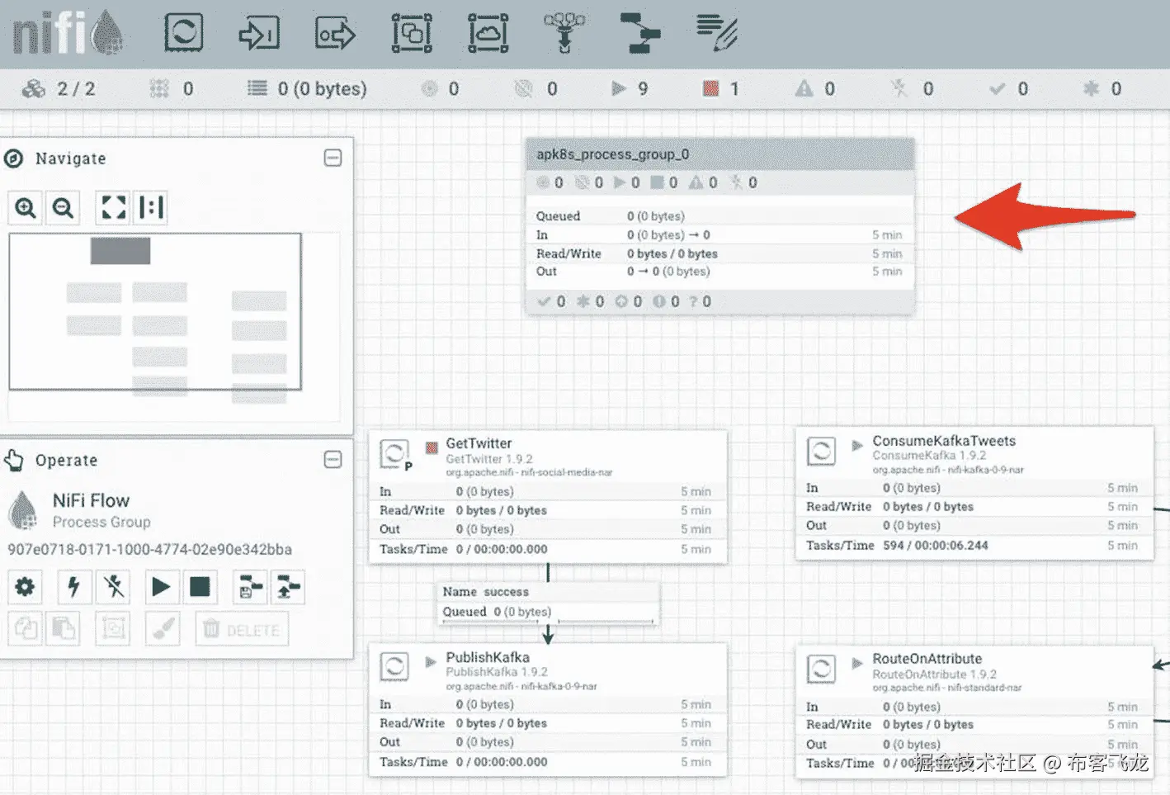1170x795 pixels.
Task: Select the apk8s_process_group_0 title bar
Action: 720,154
